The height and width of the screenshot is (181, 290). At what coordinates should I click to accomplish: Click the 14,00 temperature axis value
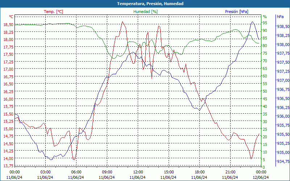pos(8,159)
